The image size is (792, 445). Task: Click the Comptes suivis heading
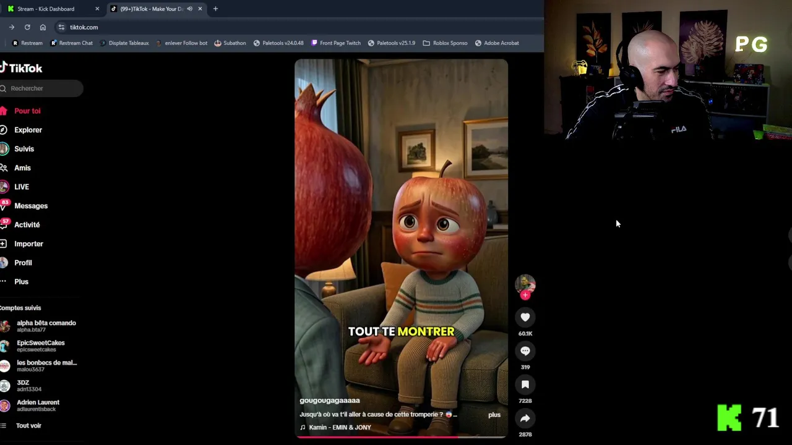(x=20, y=308)
